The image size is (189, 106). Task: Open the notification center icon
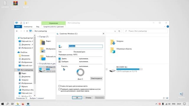pos(184,104)
